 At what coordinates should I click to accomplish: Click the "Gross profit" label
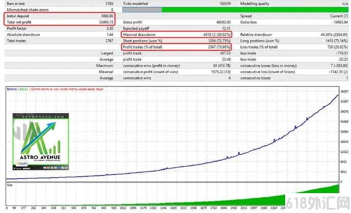point(133,22)
